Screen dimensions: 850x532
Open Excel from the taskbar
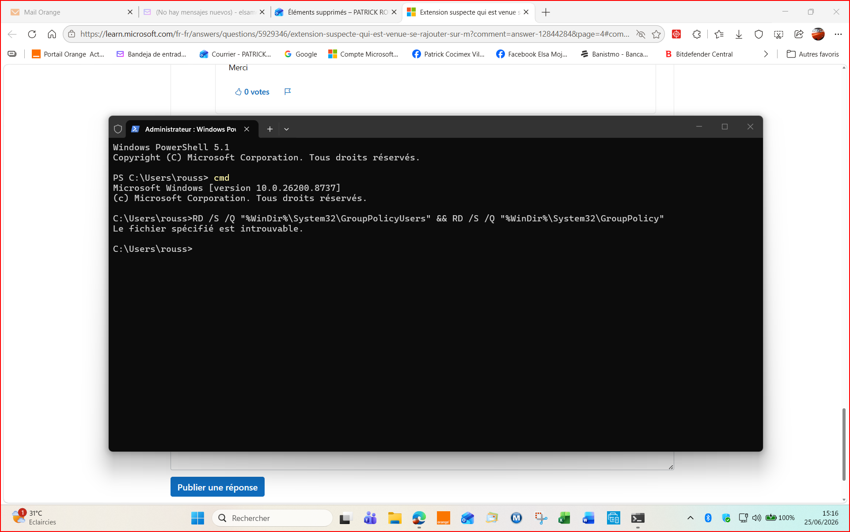[x=564, y=518]
